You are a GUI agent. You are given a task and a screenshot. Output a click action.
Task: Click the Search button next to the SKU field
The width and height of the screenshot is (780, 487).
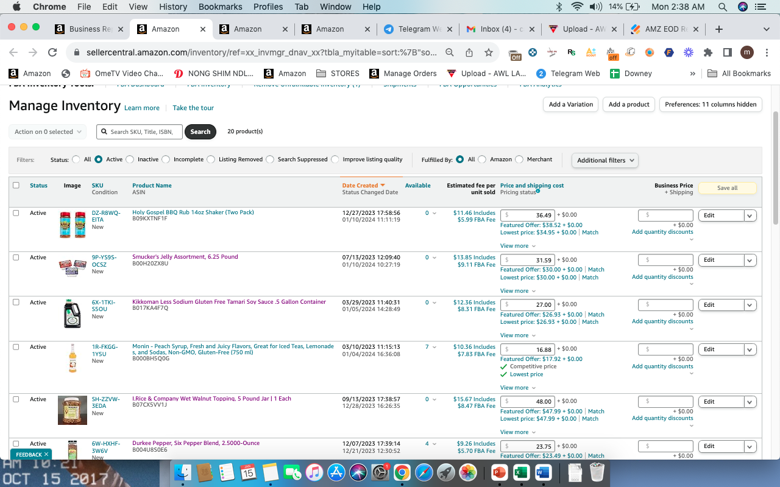tap(200, 131)
